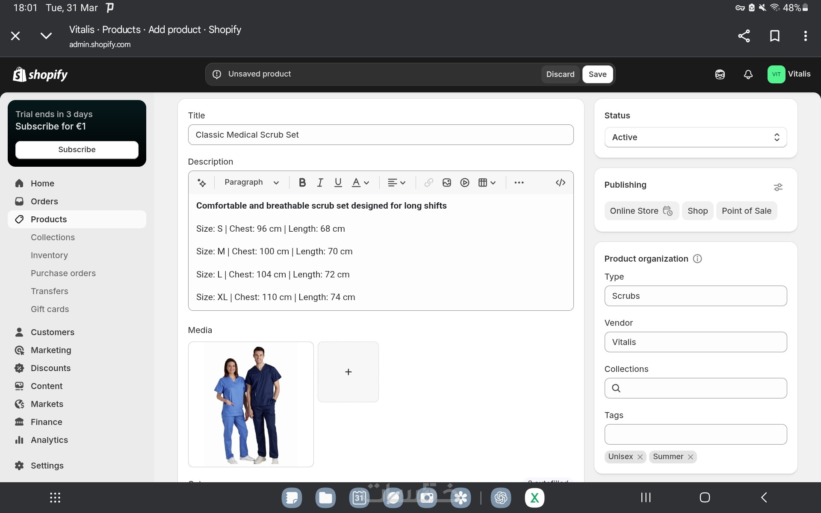Viewport: 821px width, 513px height.
Task: Click the Save button
Action: click(x=597, y=74)
